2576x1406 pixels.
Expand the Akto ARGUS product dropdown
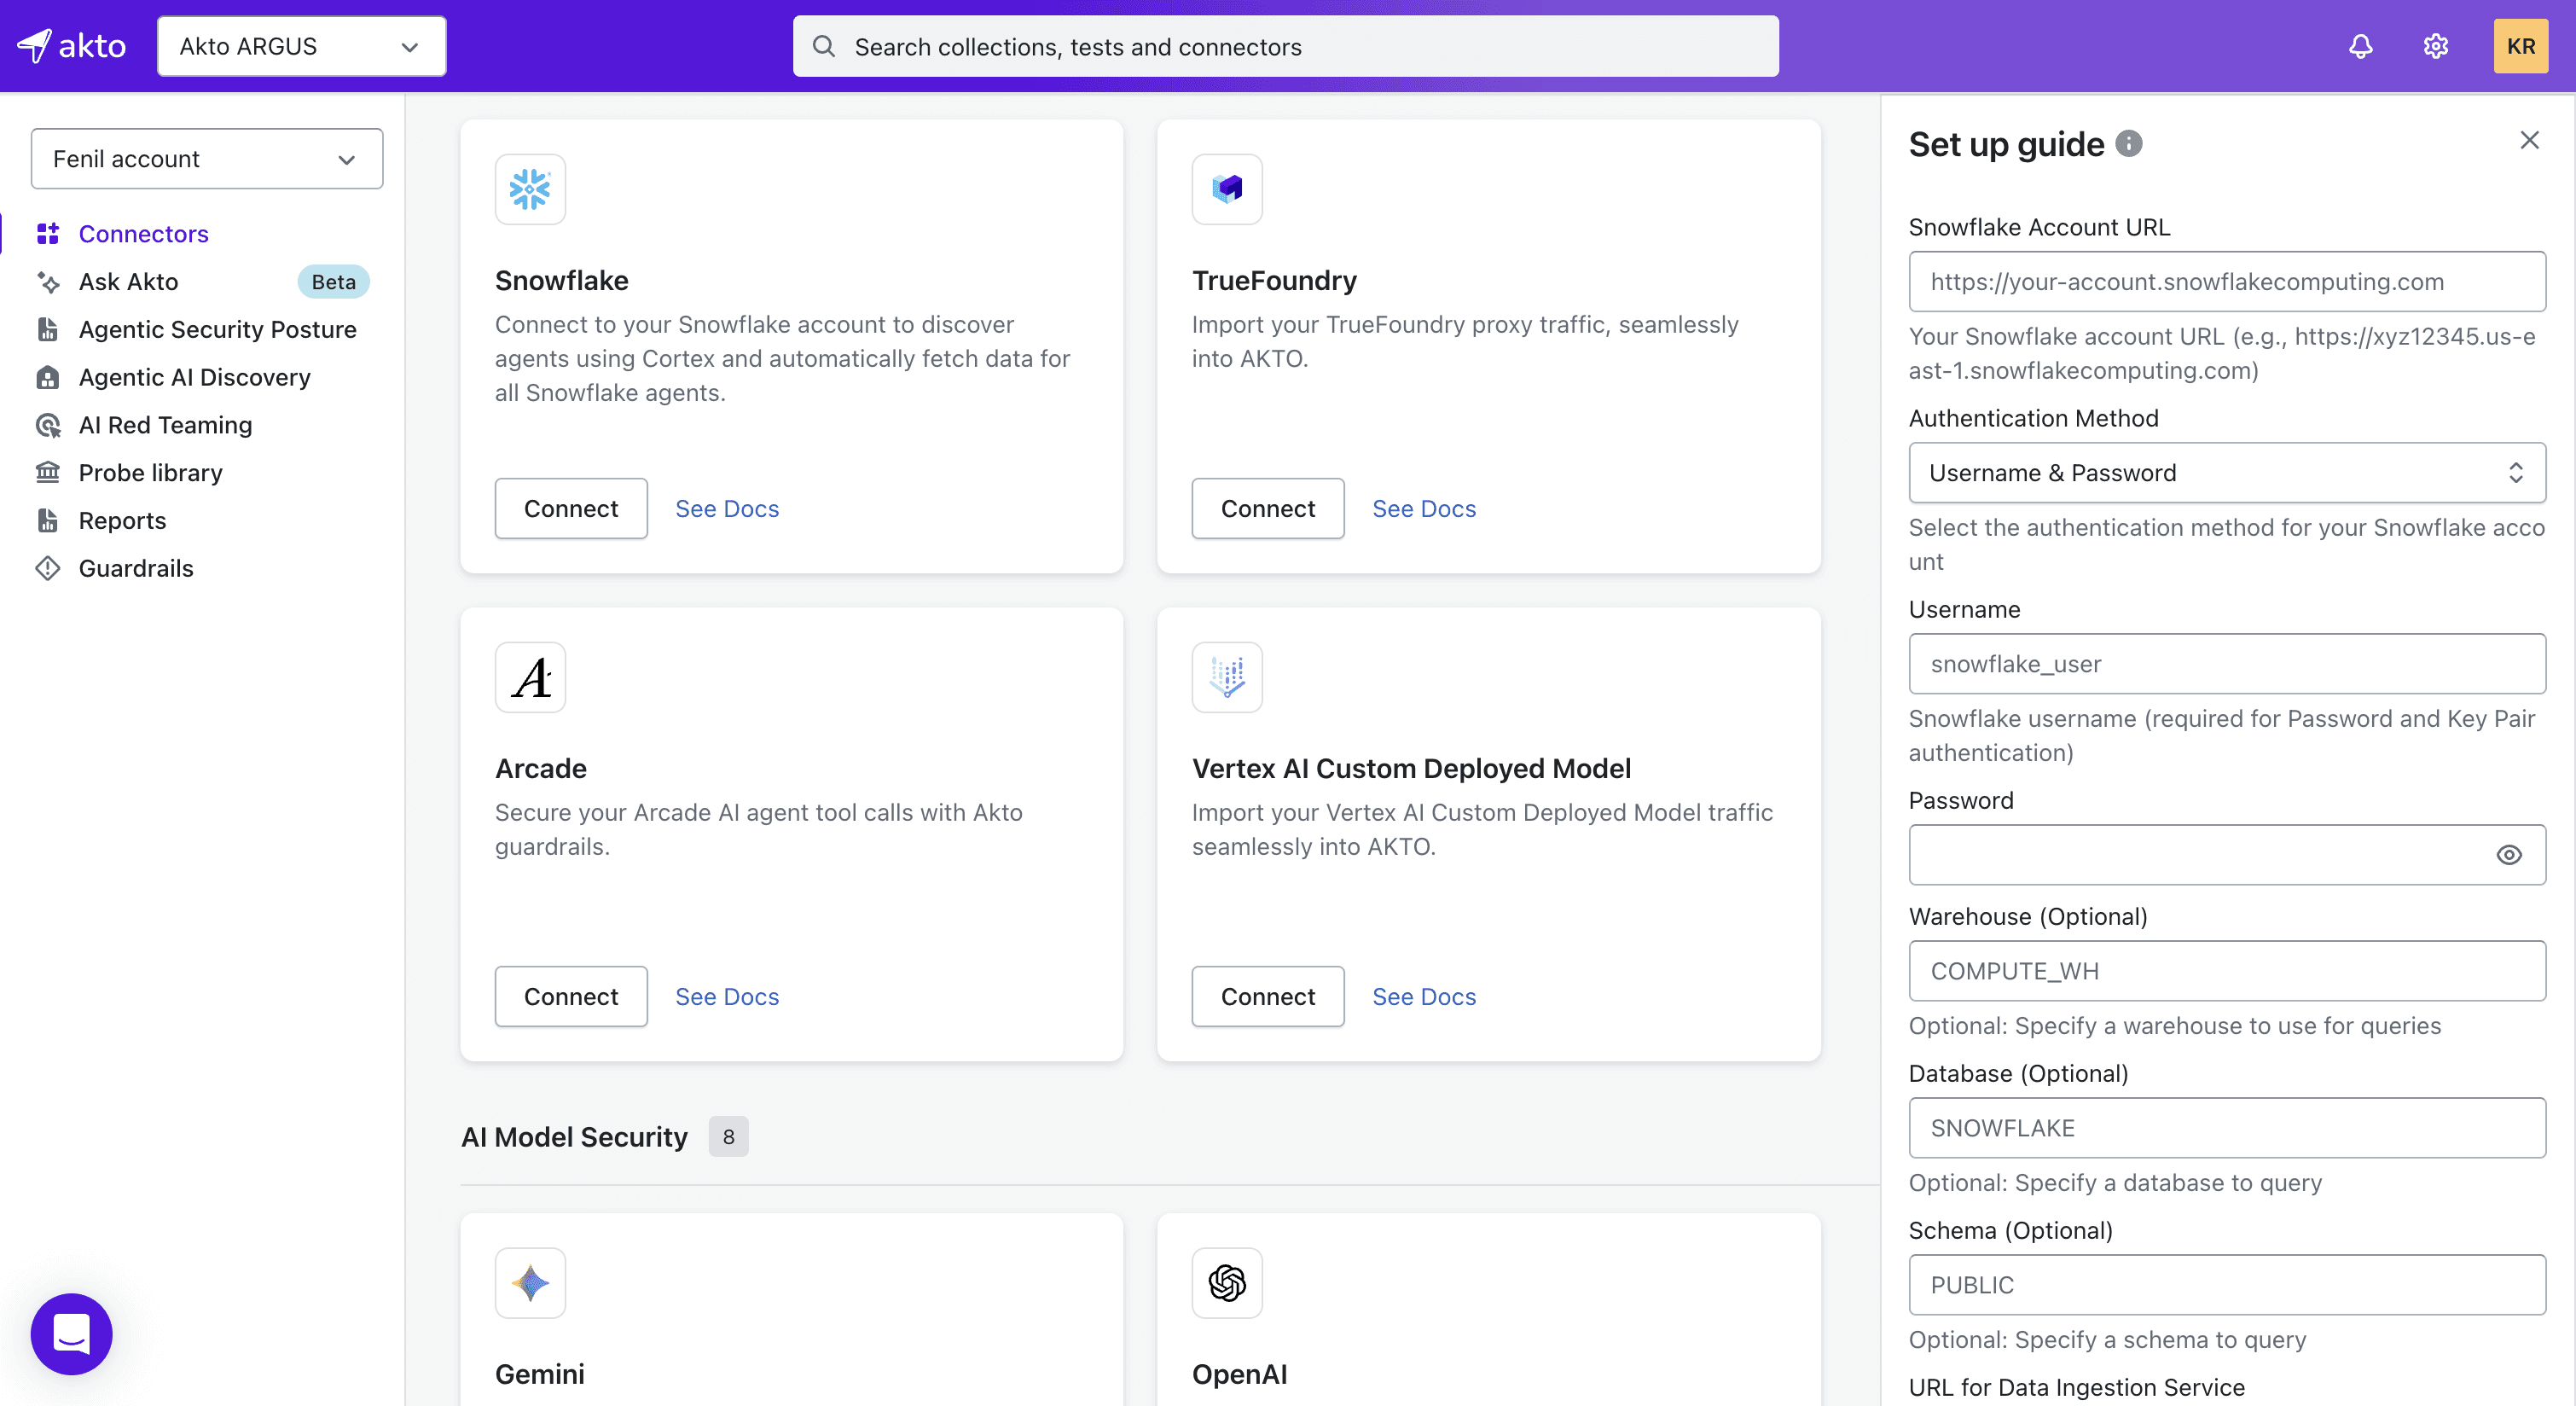301,46
